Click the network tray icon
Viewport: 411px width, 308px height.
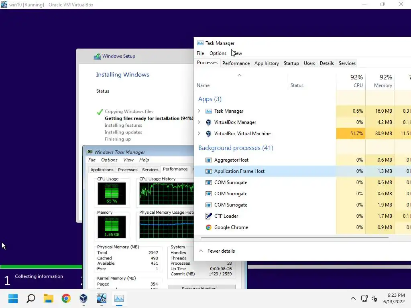[x=364, y=298]
